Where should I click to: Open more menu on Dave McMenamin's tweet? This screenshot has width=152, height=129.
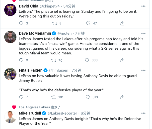tap(143, 33)
